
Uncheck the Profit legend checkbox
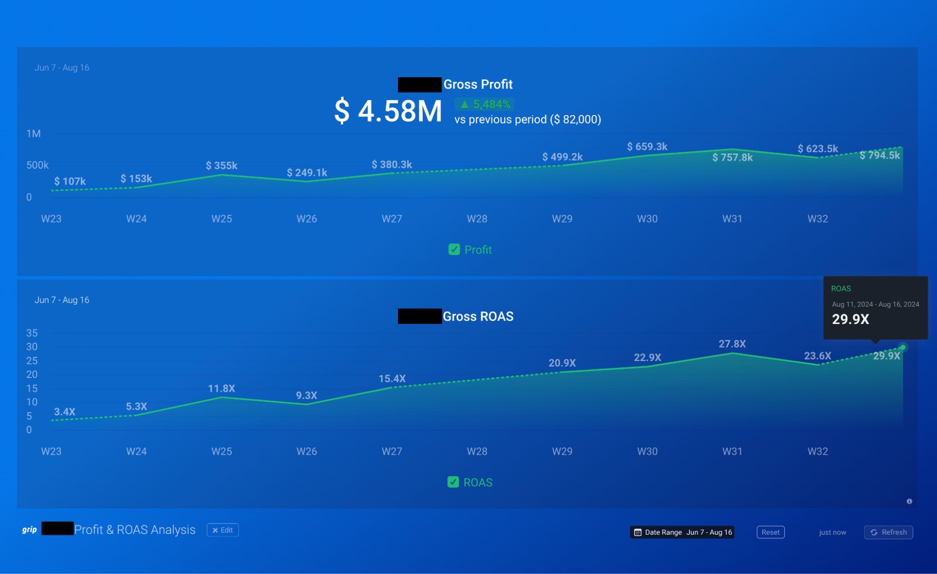(x=454, y=250)
